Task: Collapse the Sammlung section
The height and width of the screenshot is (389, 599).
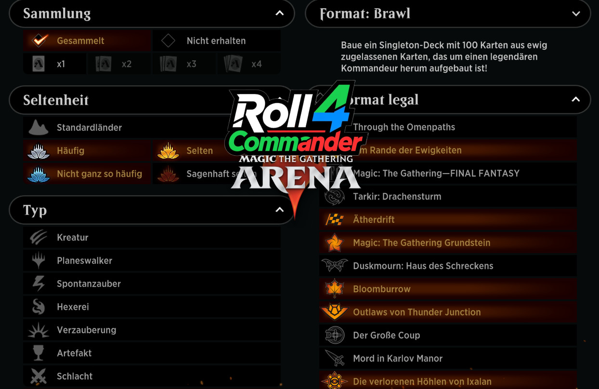Action: [280, 13]
